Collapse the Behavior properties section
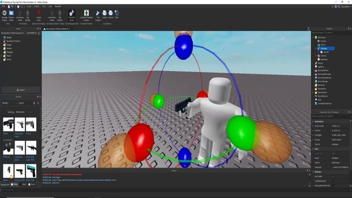The height and width of the screenshot is (198, 352). pyautogui.click(x=313, y=172)
